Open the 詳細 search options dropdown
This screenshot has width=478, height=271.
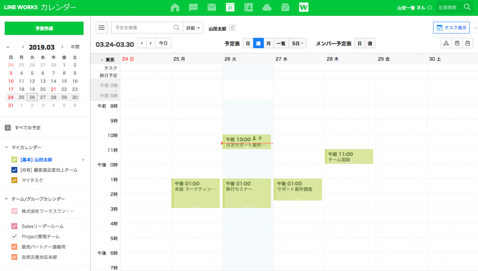[x=193, y=28]
